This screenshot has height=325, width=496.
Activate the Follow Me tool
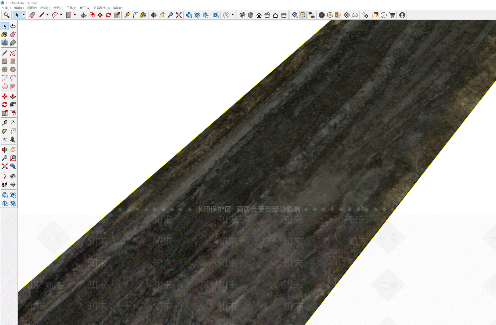tap(13, 105)
